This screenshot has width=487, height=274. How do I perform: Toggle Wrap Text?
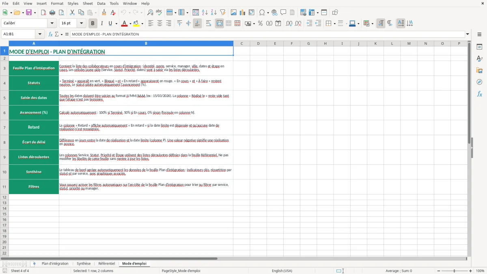point(209,24)
